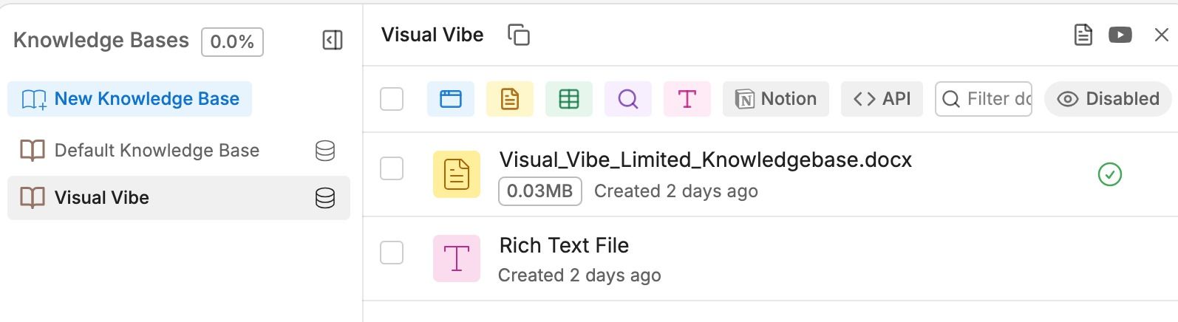The width and height of the screenshot is (1178, 322).
Task: Click database icon beside Default Knowledge Base
Action: (325, 151)
